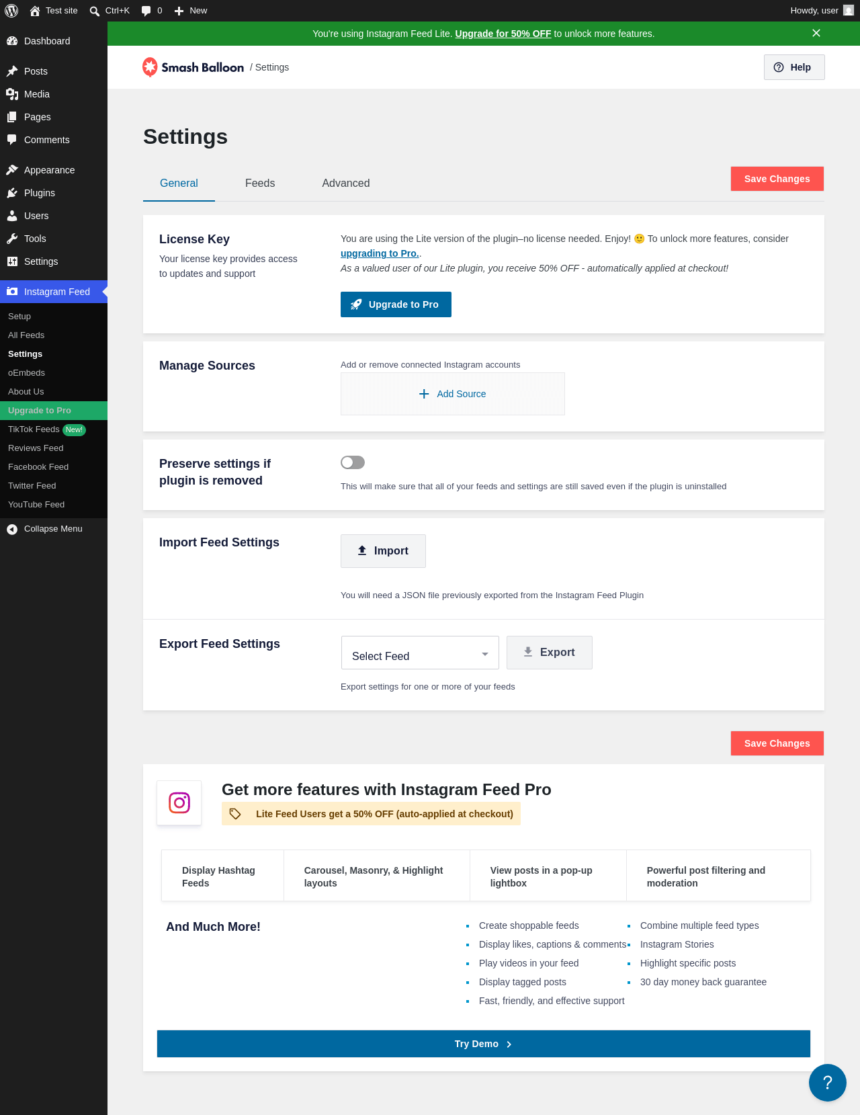Screen dimensions: 860x1115
Task: Click the Tools wrench icon
Action: 12,239
